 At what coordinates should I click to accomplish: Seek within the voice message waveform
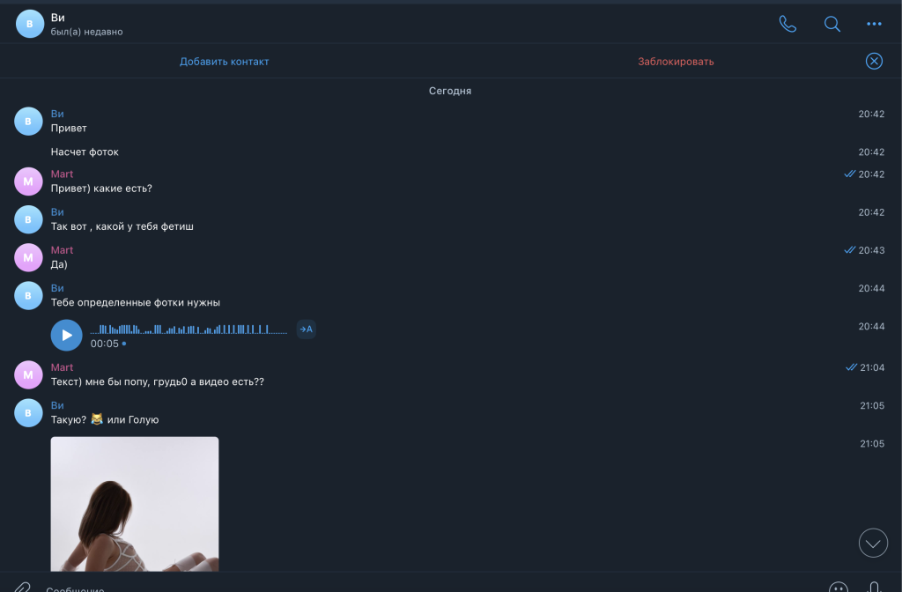pyautogui.click(x=189, y=329)
